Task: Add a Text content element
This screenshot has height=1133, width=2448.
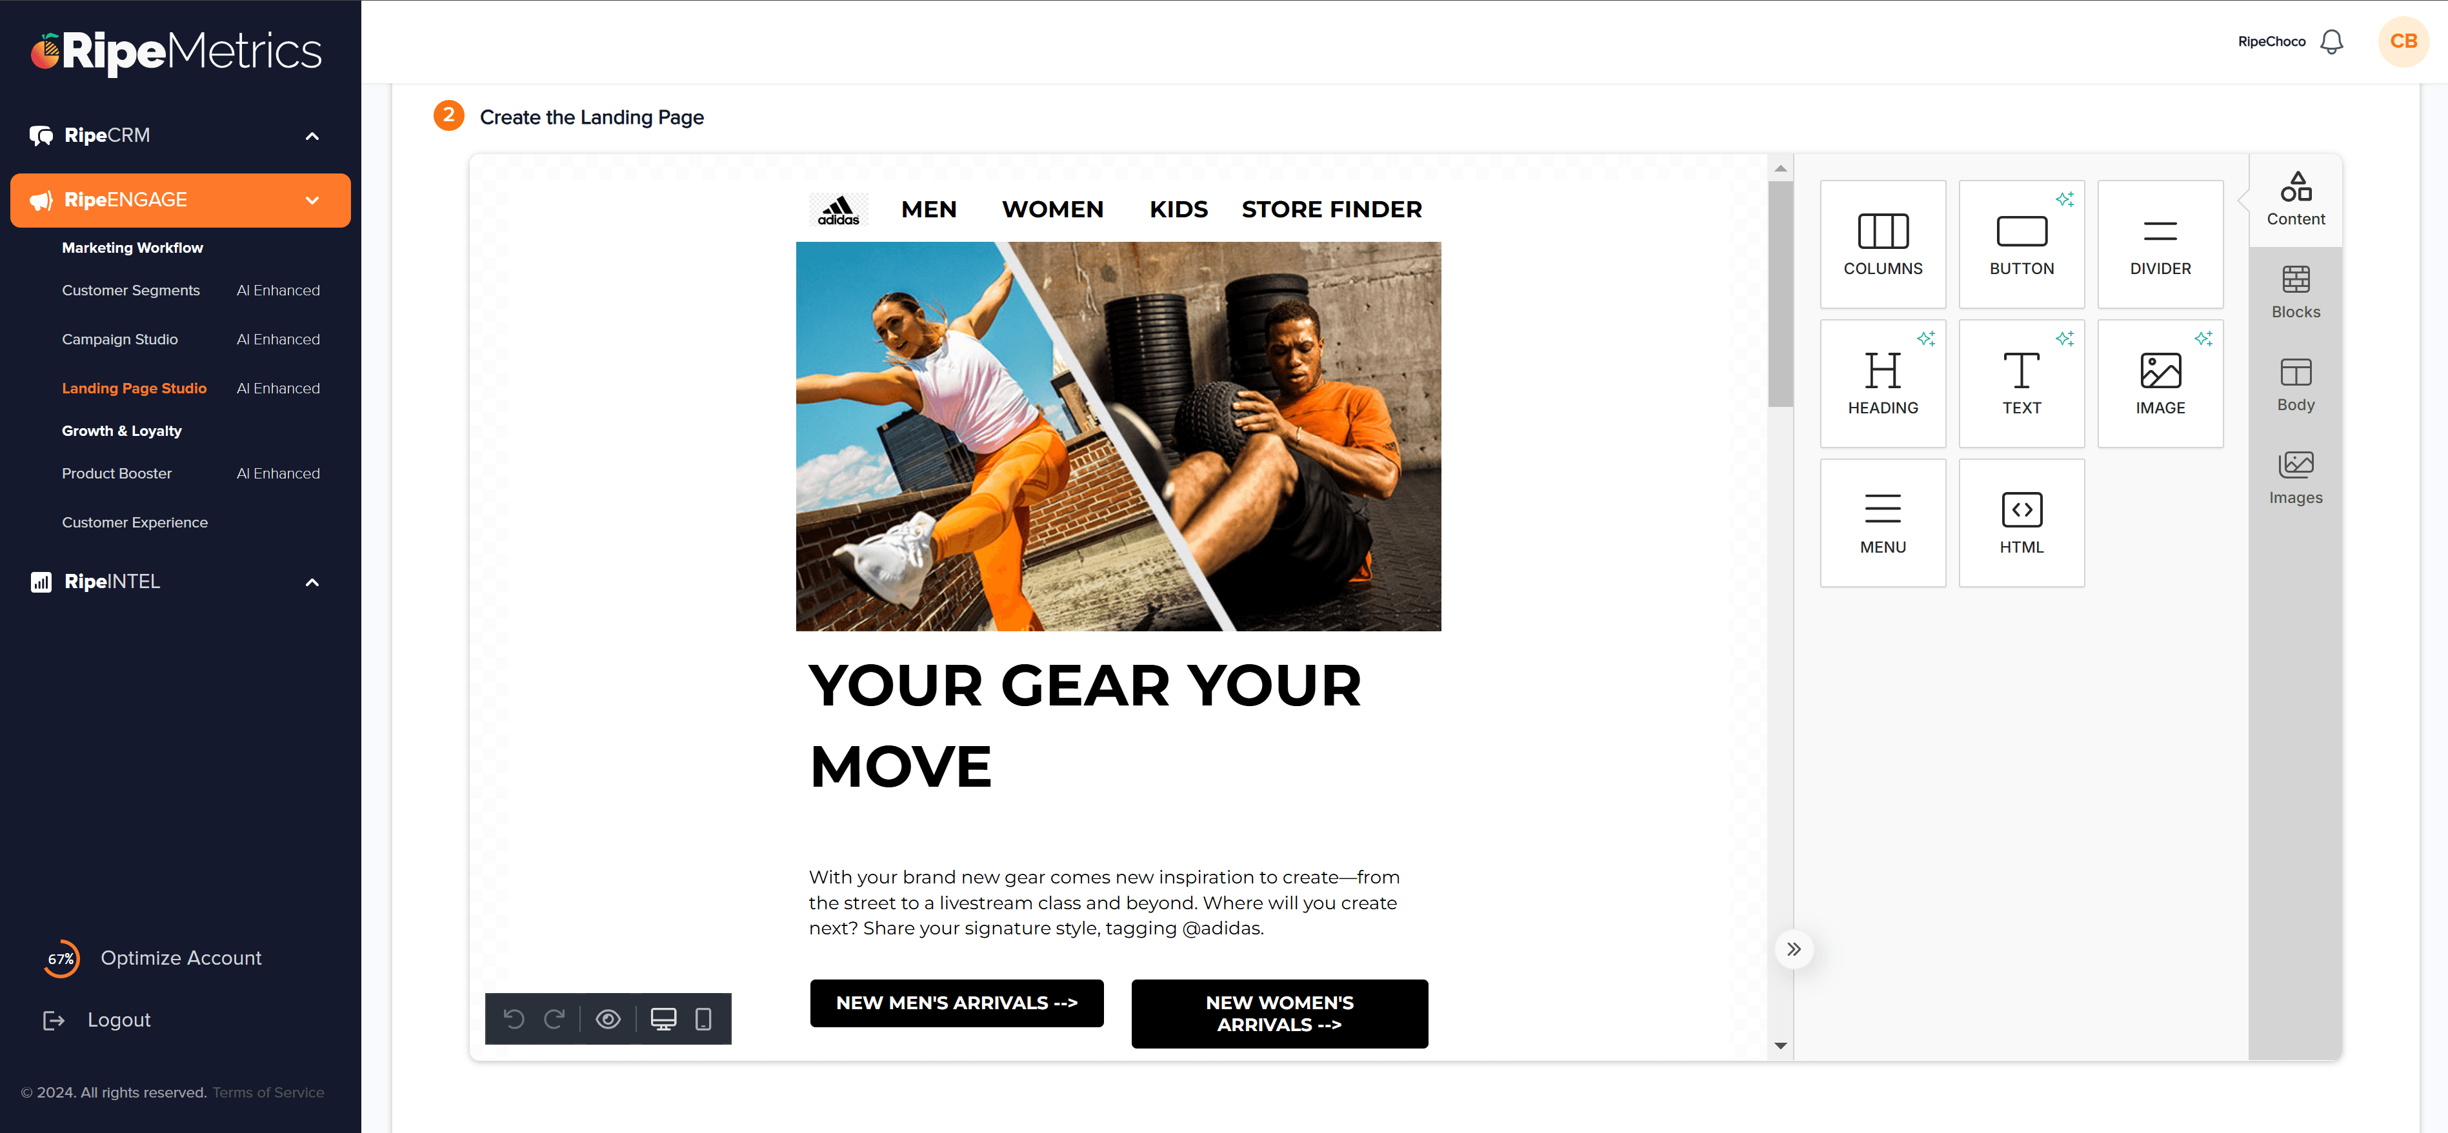Action: click(x=2022, y=384)
